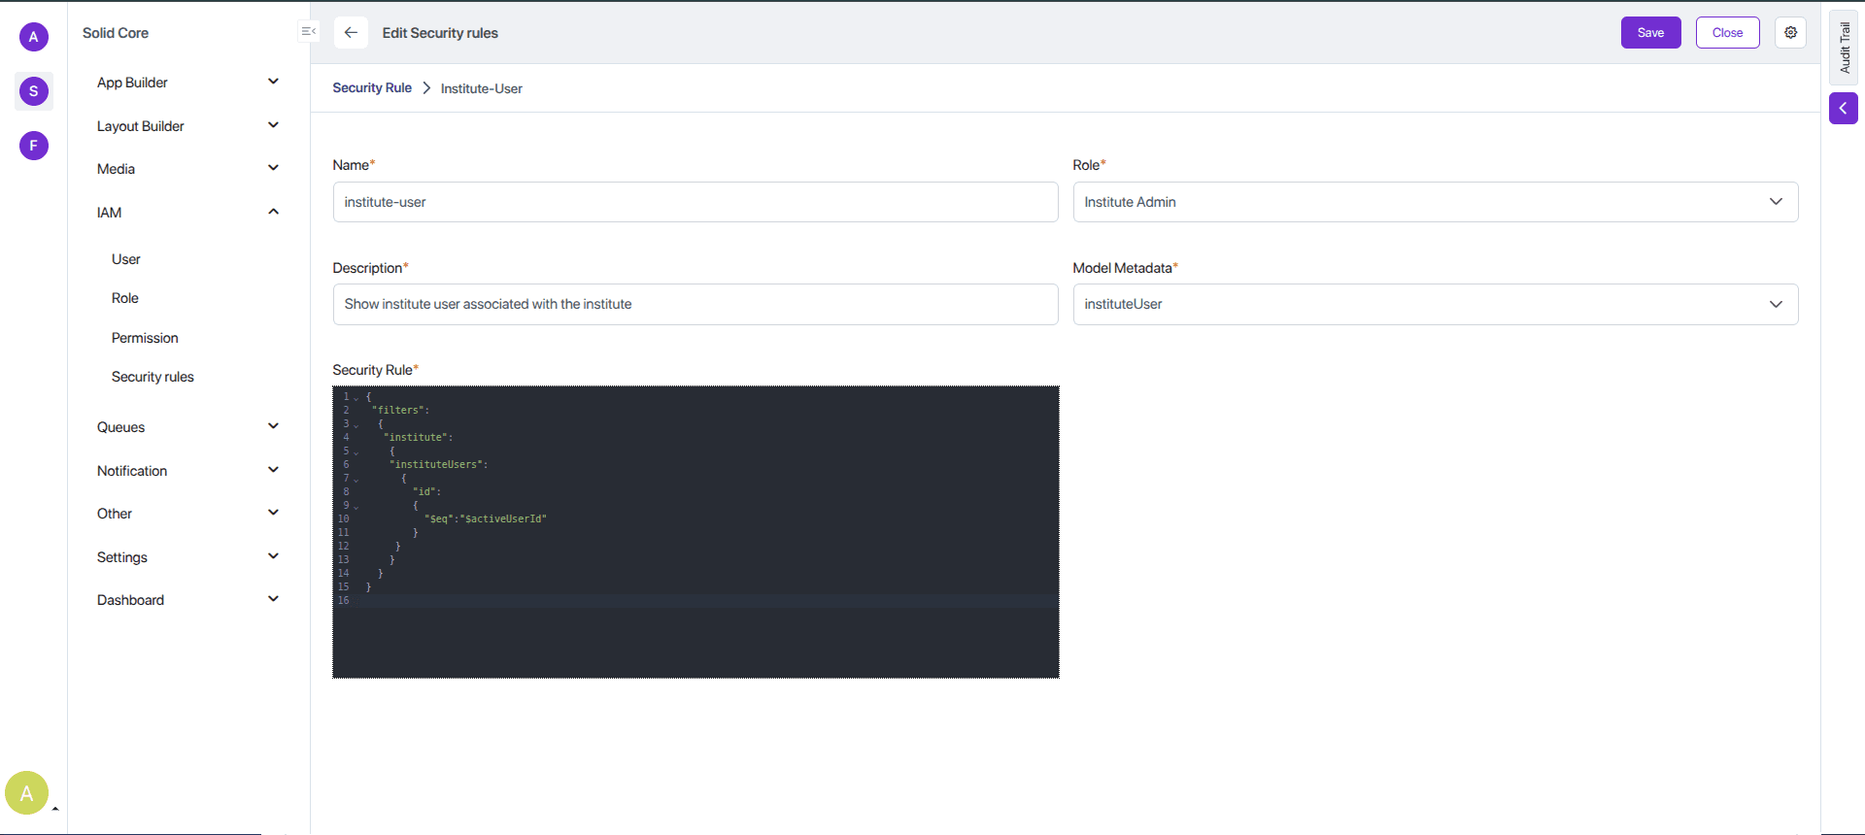Click the "filters" key in the editor
1865x835 pixels.
click(x=398, y=411)
